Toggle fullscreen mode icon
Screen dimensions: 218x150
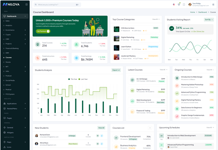click(x=184, y=5)
